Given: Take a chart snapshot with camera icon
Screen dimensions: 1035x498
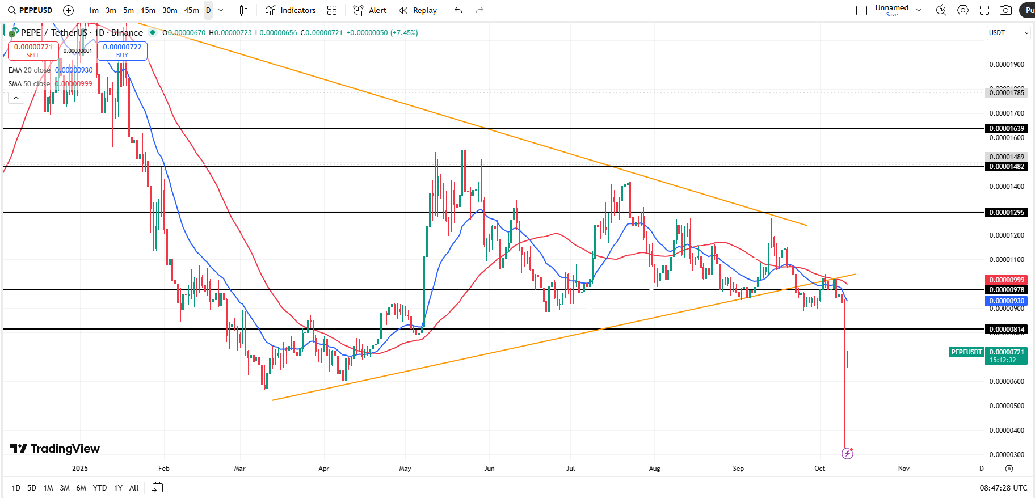Looking at the screenshot, I should point(1005,10).
